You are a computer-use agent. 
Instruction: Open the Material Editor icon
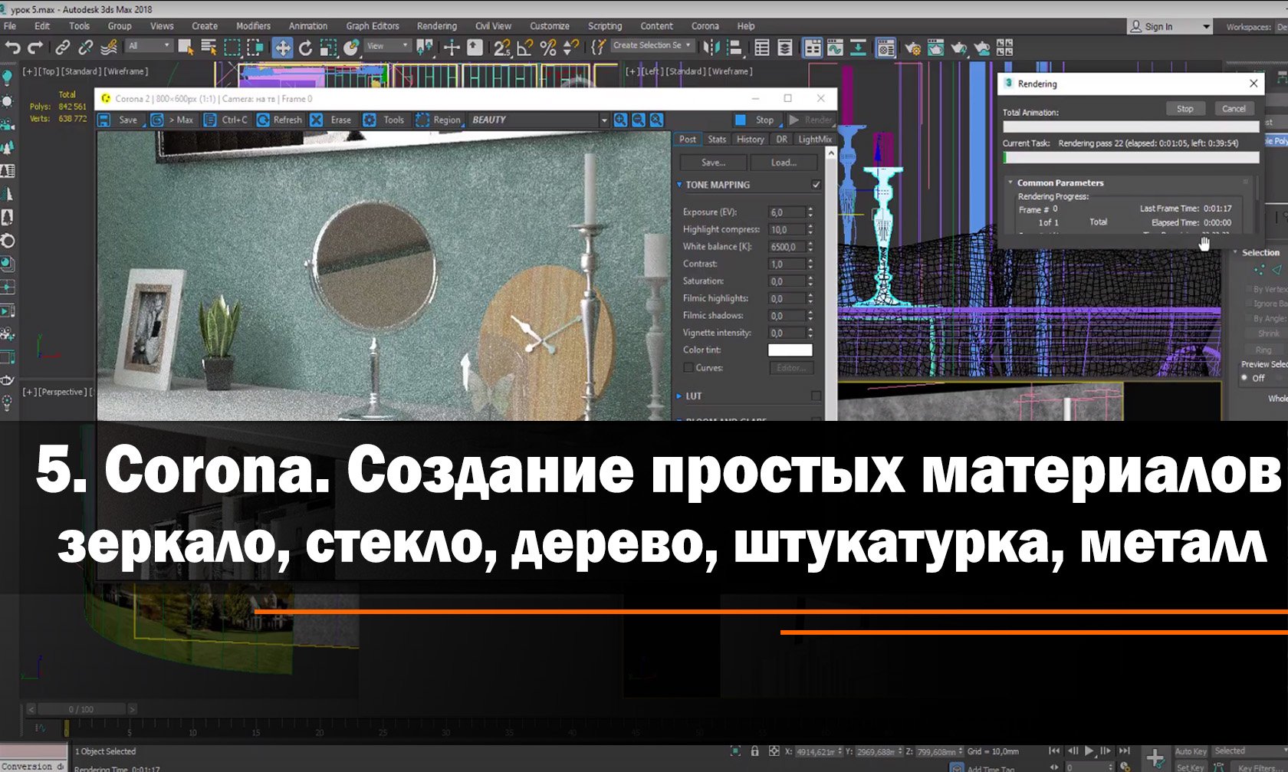(886, 48)
